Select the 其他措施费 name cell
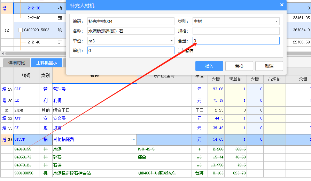Image resolution: width=311 pixels, height=181 pixels. 95,140
